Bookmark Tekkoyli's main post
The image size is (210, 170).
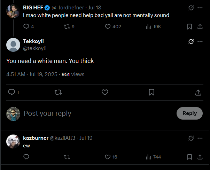pos(151,92)
